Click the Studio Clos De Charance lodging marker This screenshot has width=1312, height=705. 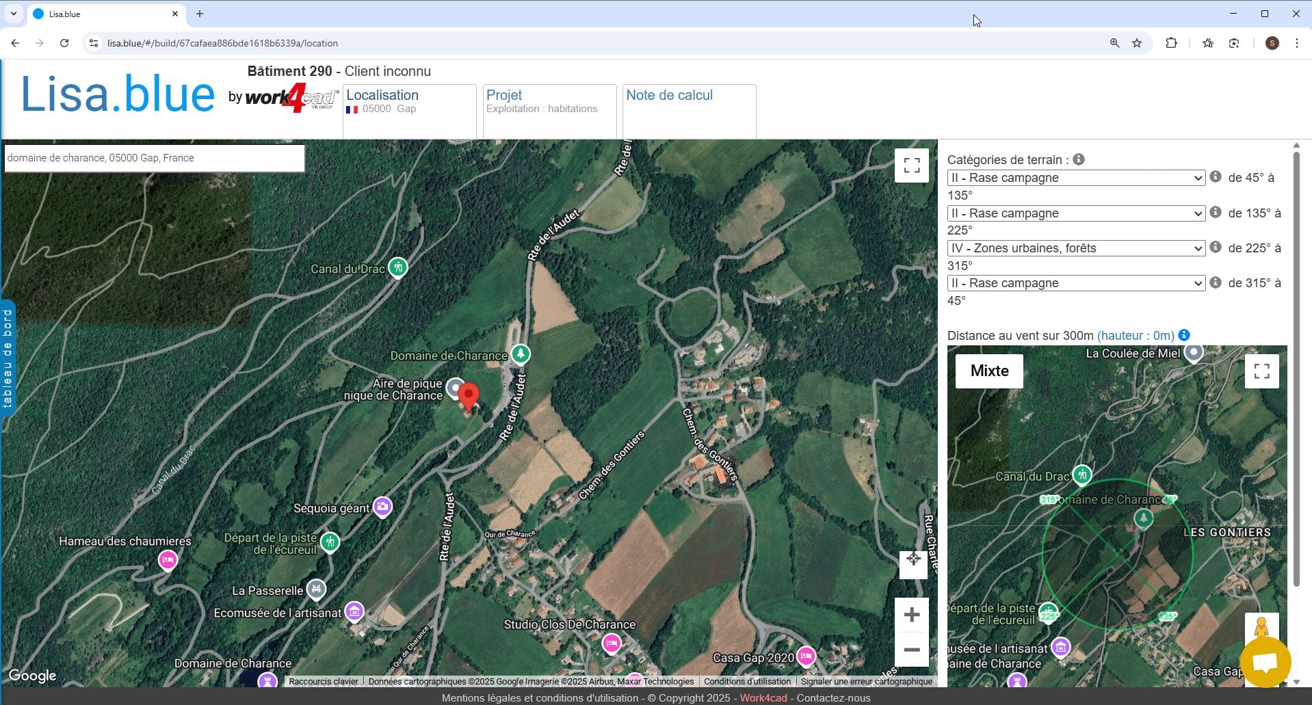[x=611, y=643]
